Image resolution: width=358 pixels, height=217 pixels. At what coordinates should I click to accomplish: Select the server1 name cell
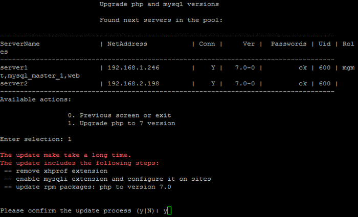point(14,68)
